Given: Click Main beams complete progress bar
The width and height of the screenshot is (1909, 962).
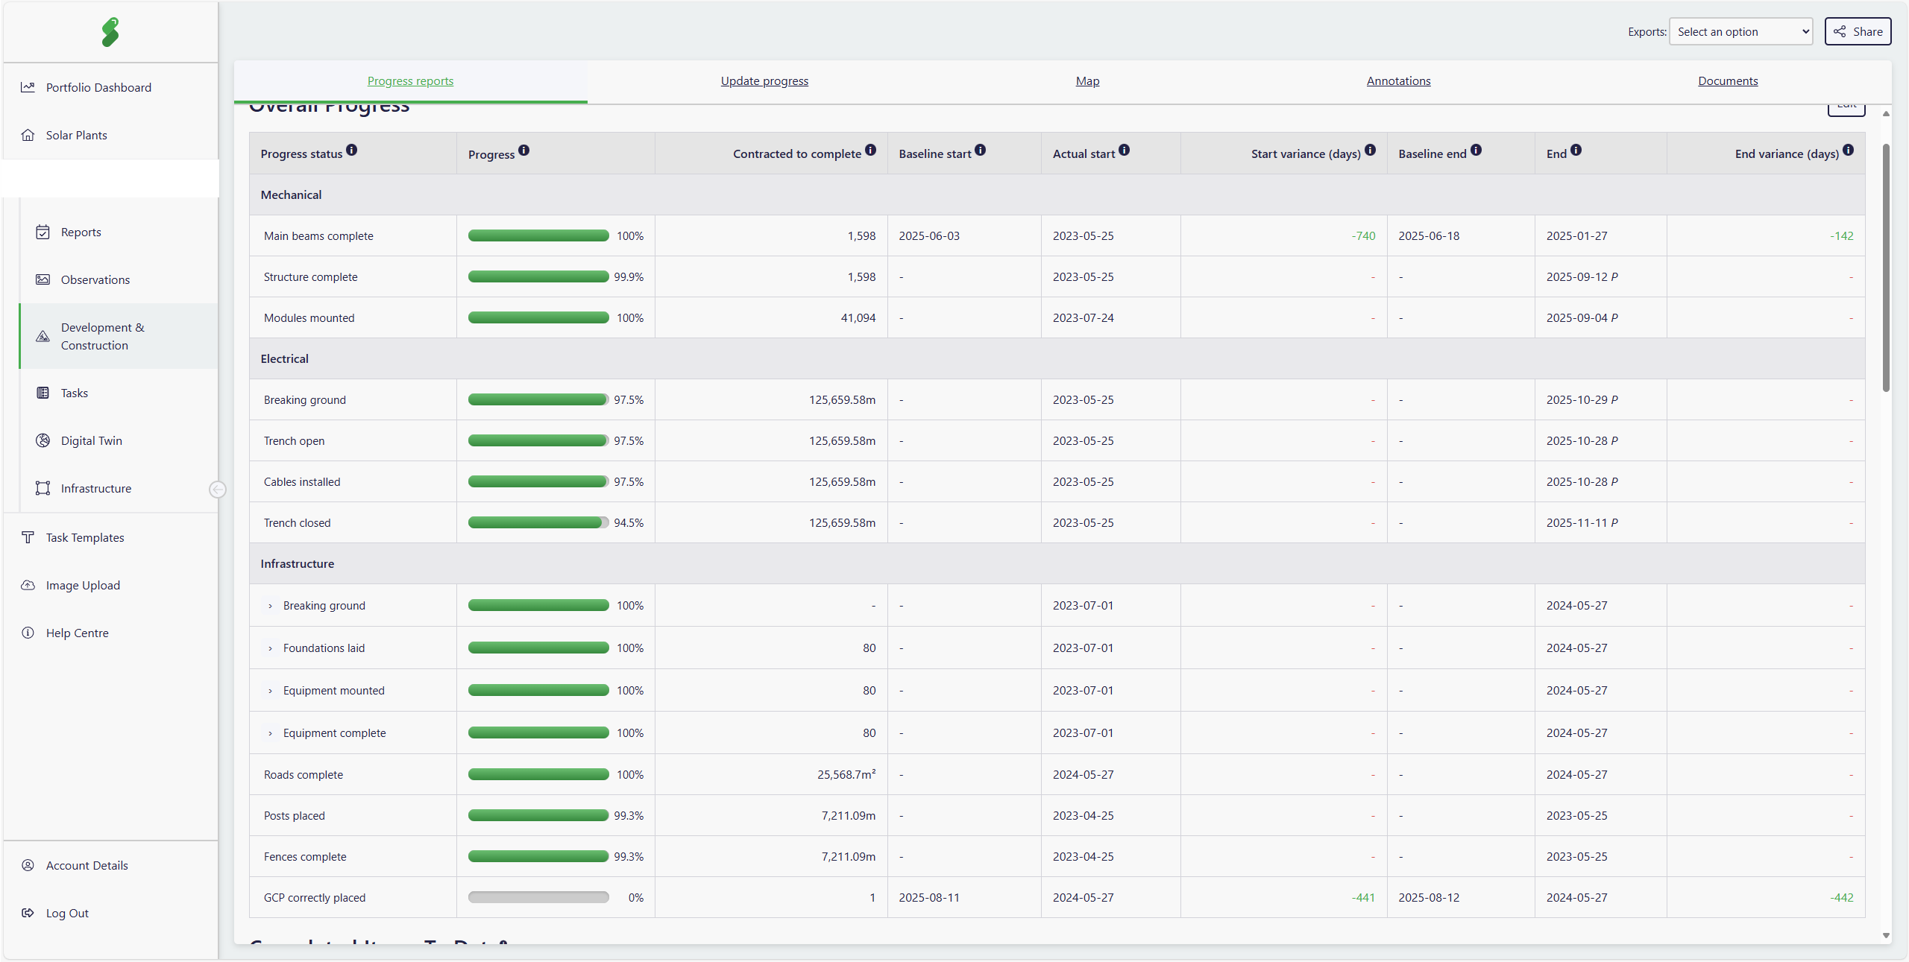Looking at the screenshot, I should click(538, 235).
